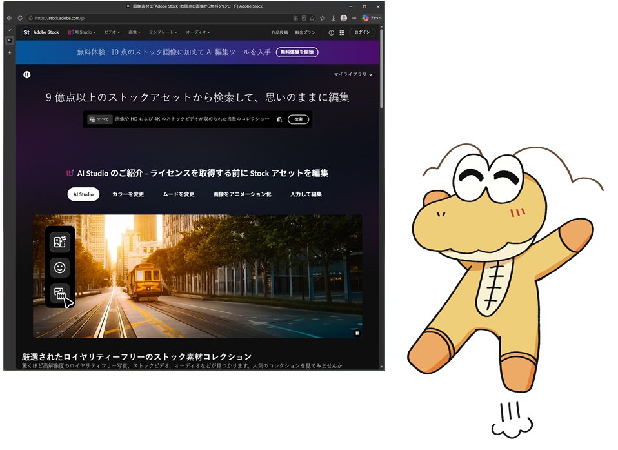This screenshot has height=450, width=618.
Task: Open the favorites list icon
Action: pos(323,18)
